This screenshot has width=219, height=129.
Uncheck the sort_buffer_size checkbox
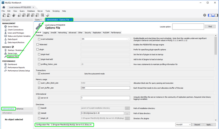coord(39,88)
